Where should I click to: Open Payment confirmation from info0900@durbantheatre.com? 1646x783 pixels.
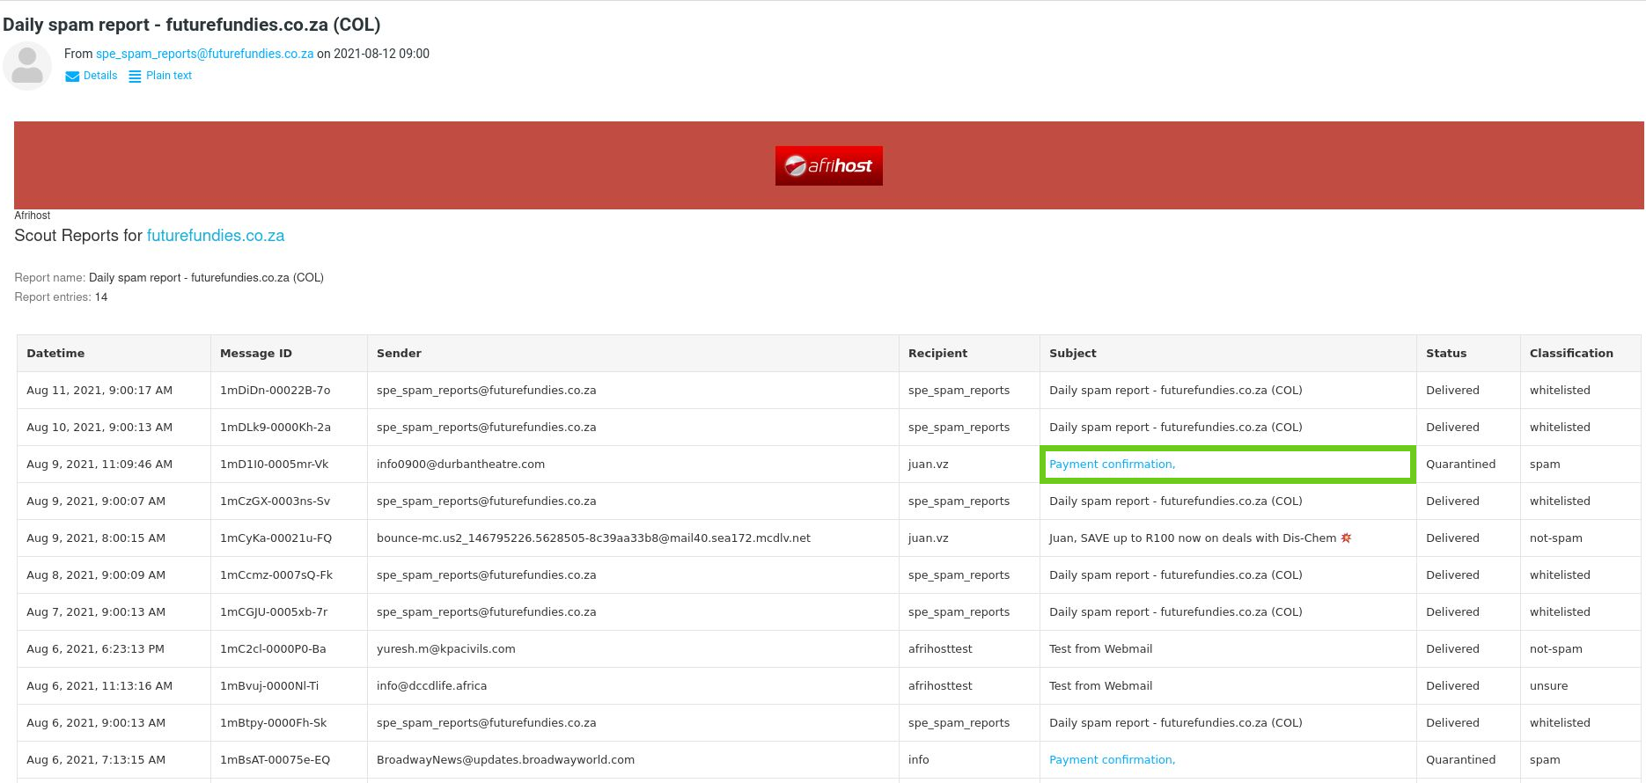(1112, 465)
